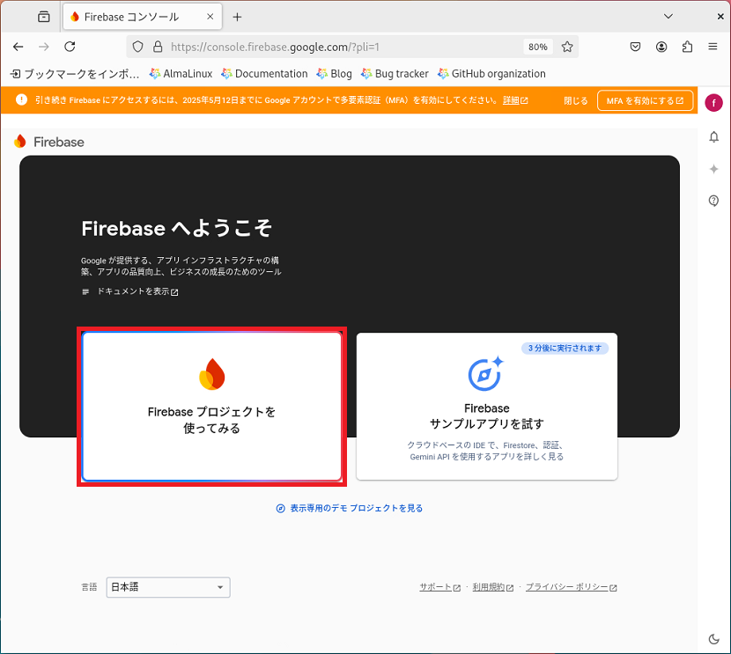Screen dimensions: 731x654
Task: Open the list all tabs chevron
Action: 668,17
